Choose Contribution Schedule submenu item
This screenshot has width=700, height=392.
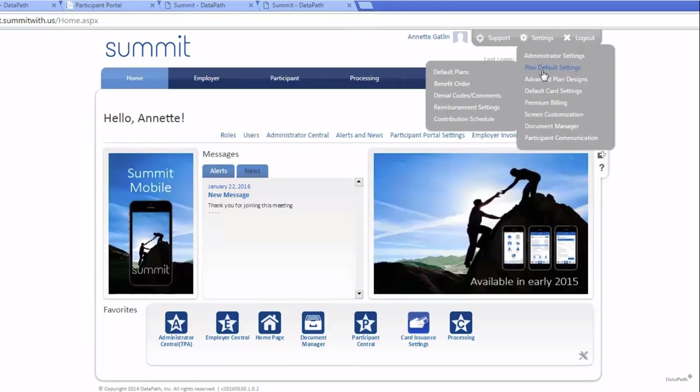tap(464, 119)
